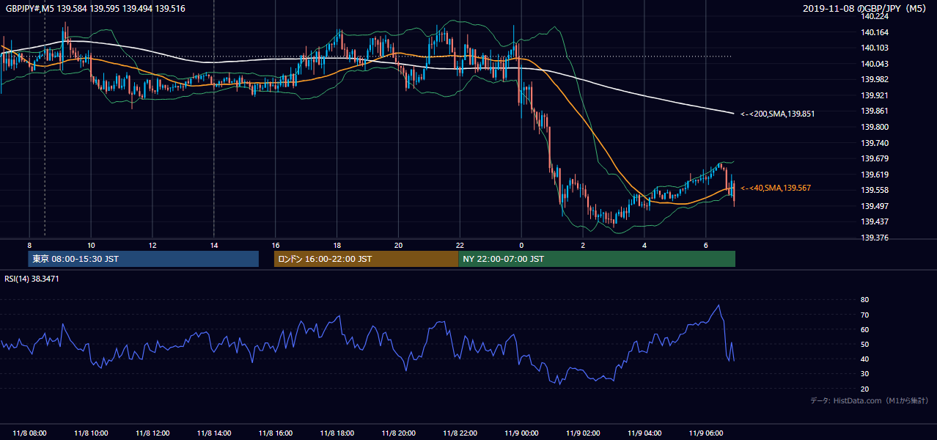Click the 139.679 price axis label
This screenshot has height=440, width=937.
pos(875,159)
